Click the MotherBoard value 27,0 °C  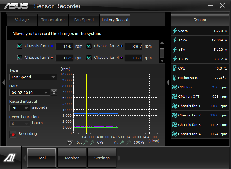(x=221, y=78)
